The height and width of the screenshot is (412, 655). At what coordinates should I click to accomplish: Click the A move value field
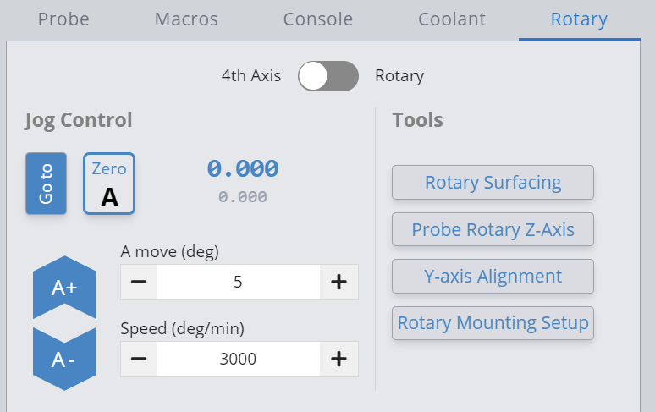click(238, 283)
